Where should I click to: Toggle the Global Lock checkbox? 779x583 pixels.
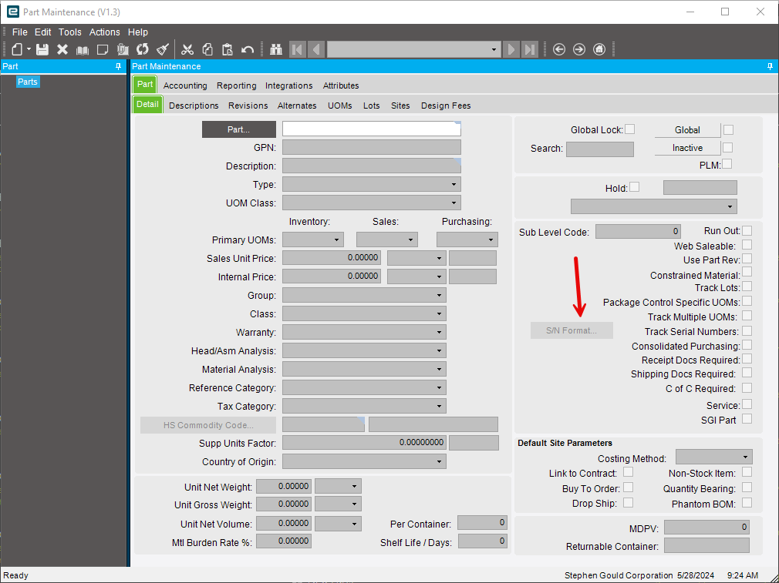tap(629, 129)
